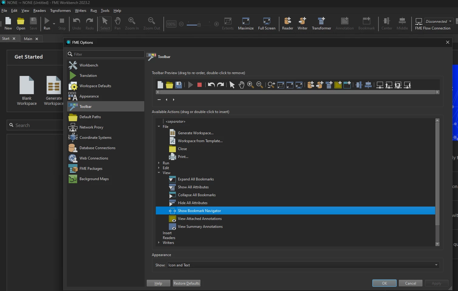This screenshot has width=458, height=291.
Task: Expand the Writers group in Available Actions
Action: [x=159, y=243]
